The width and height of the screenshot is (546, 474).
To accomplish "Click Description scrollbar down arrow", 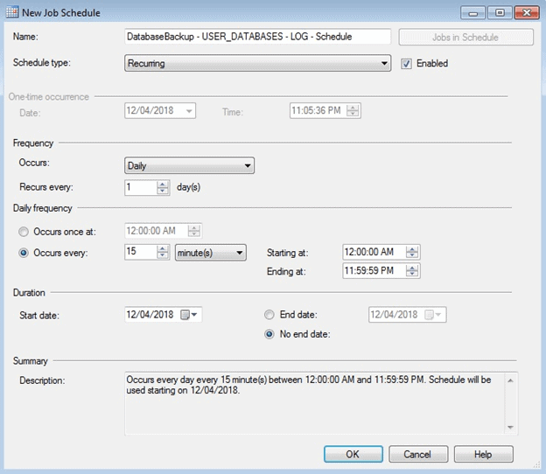I will 510,427.
